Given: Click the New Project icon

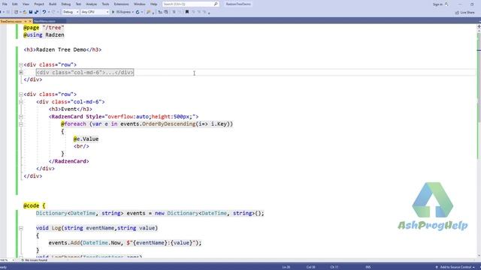Looking at the screenshot, I should click(x=17, y=12).
